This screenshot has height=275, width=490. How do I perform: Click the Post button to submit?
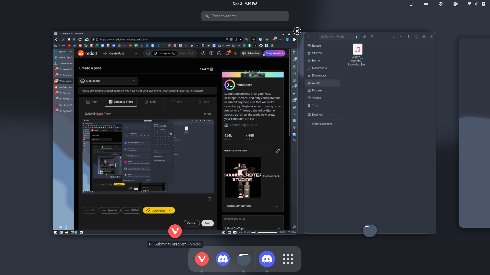coord(207,223)
